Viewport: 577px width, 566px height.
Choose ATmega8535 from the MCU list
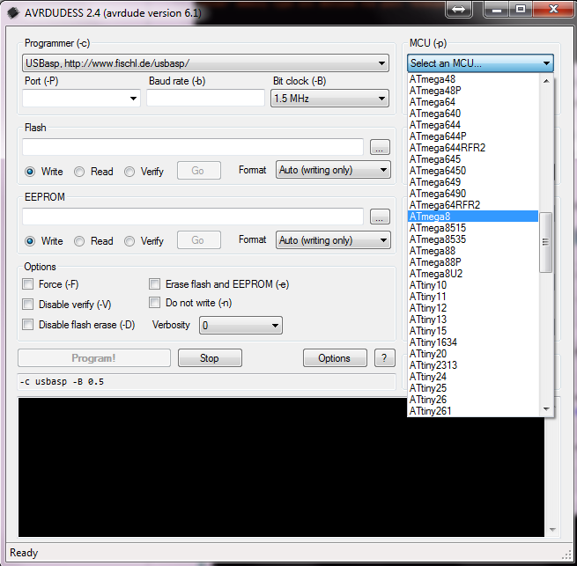coord(473,239)
